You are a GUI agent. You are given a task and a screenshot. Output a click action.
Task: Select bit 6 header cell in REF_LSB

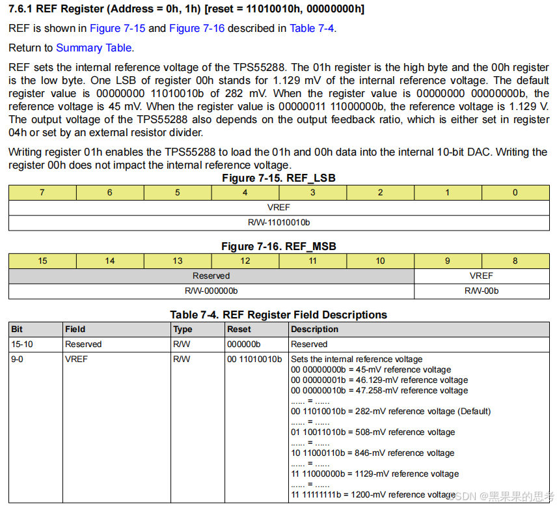click(110, 192)
